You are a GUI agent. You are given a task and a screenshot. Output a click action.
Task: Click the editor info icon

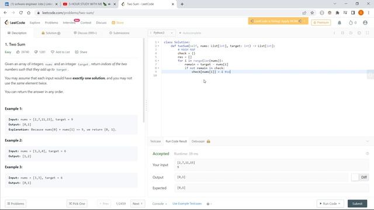334,33
